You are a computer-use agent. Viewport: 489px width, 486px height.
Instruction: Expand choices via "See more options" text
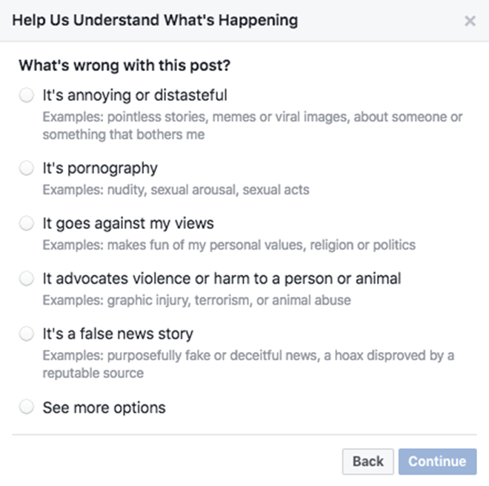click(104, 407)
